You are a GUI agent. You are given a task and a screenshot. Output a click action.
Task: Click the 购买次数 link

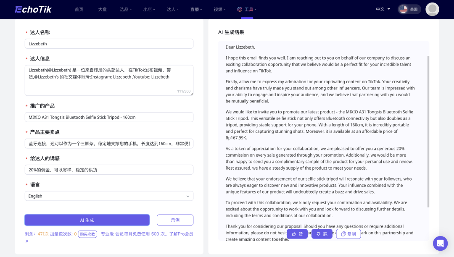87,234
